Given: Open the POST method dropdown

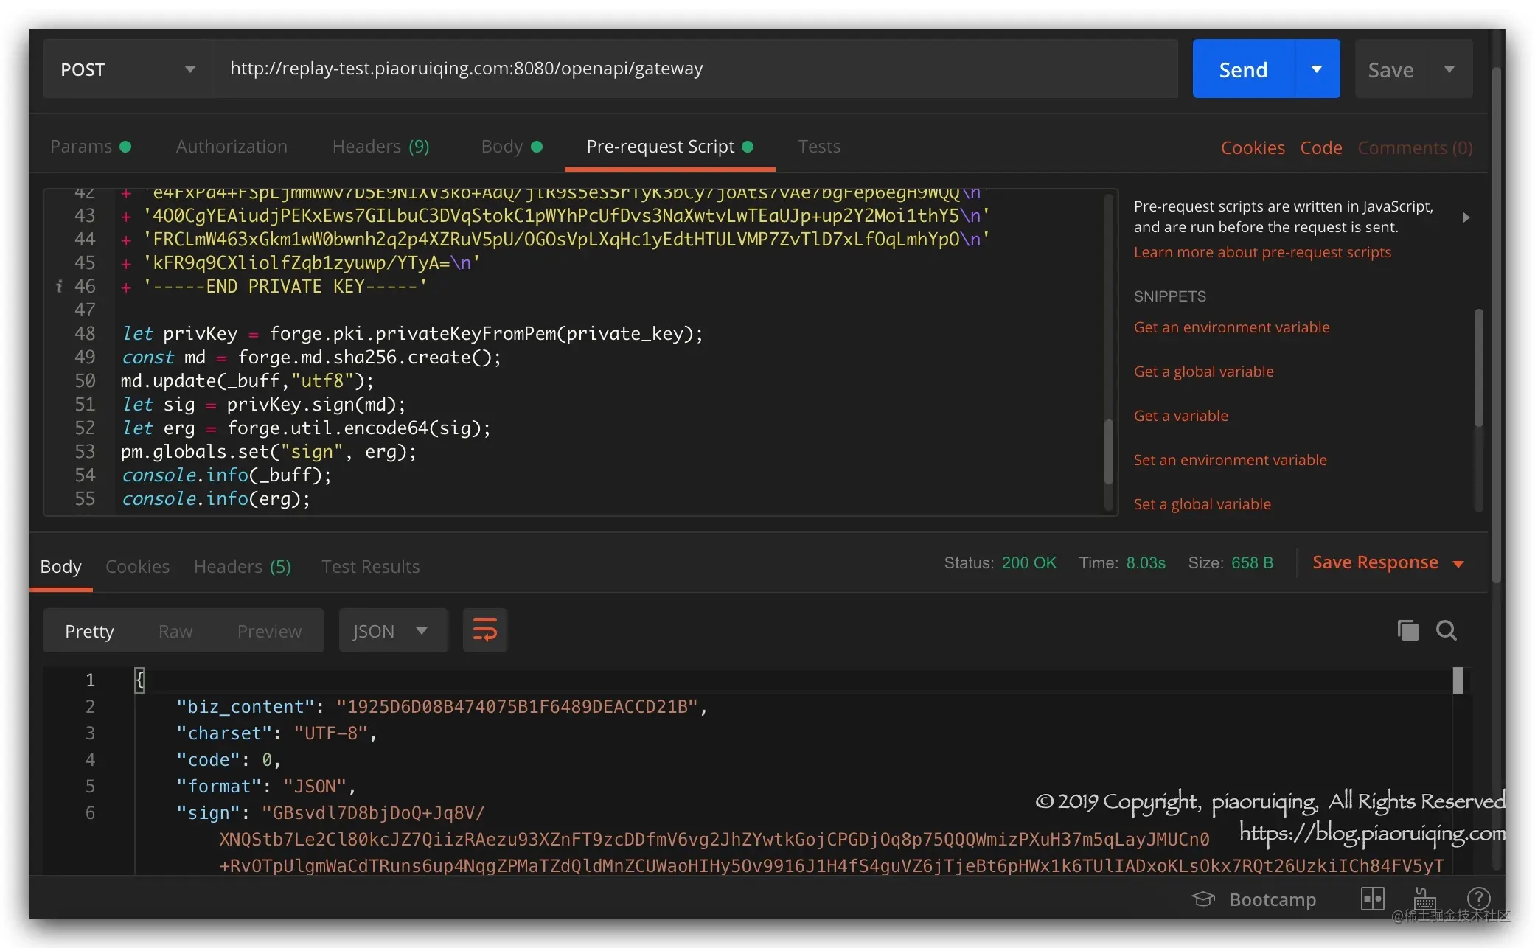Looking at the screenshot, I should point(128,69).
